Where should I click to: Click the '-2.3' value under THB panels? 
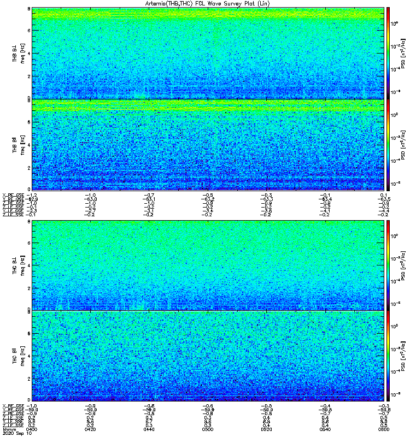(x=32, y=211)
